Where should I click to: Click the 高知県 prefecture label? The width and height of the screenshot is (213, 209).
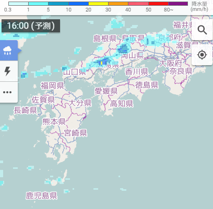point(122,104)
